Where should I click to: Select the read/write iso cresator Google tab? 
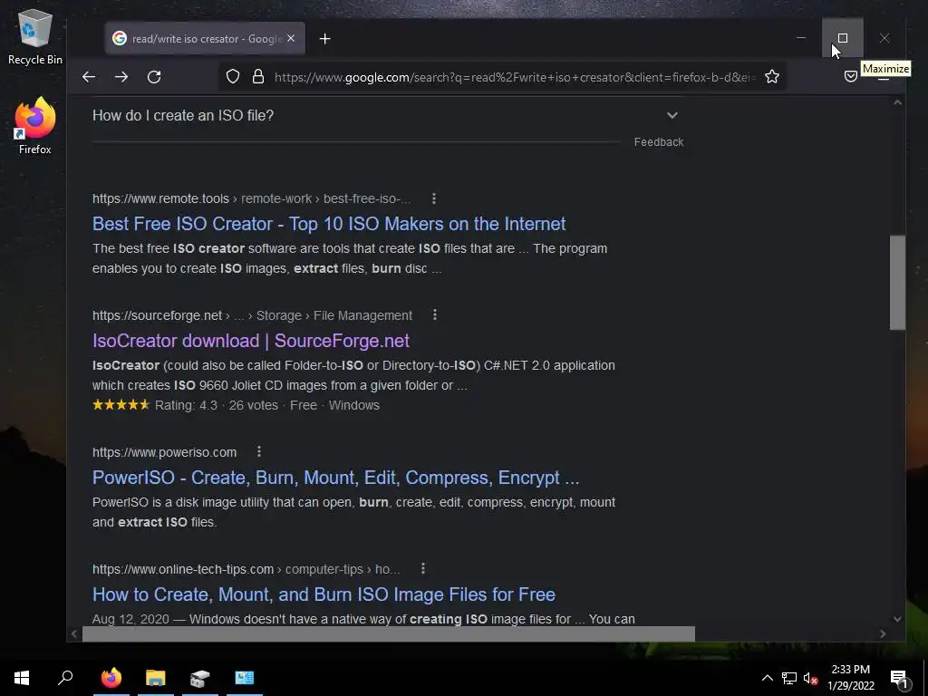(205, 38)
